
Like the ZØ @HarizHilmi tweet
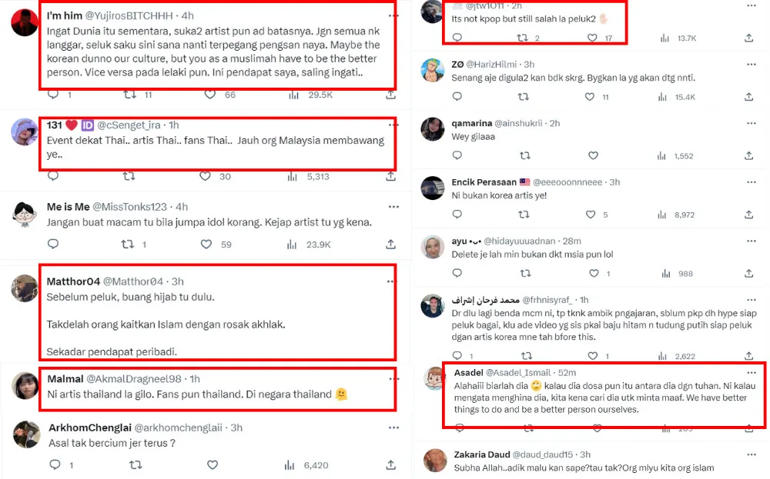(x=590, y=97)
